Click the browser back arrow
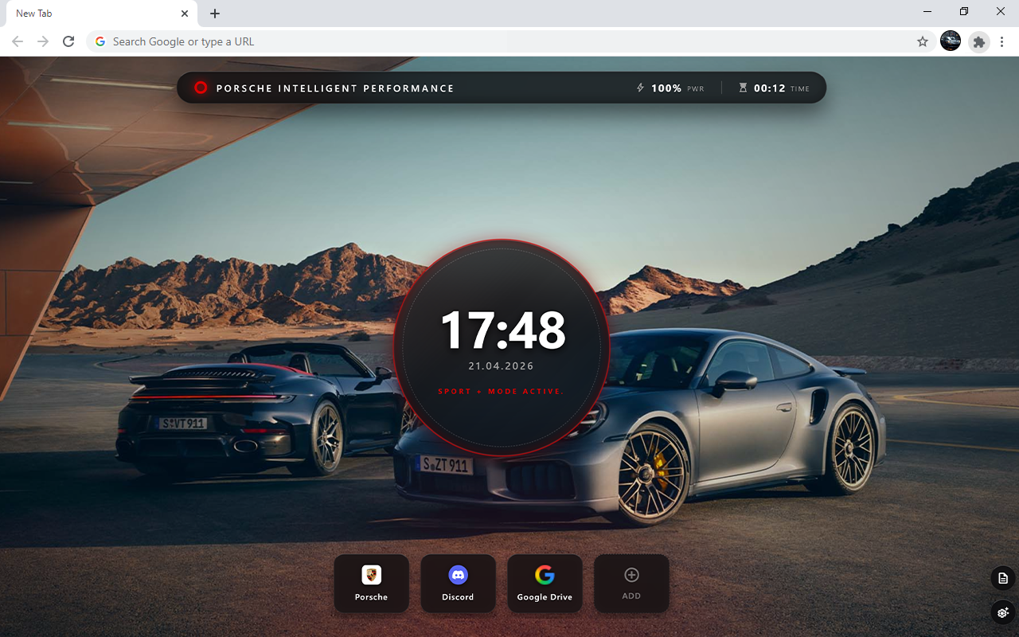Screen dimensions: 1019x637 (18, 41)
